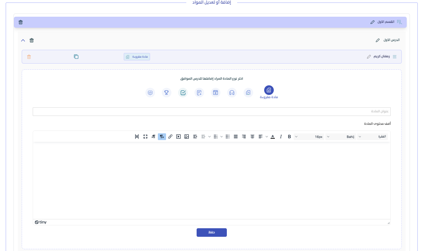The width and height of the screenshot is (427, 251).
Task: Select the audio headphones material type
Action: [x=232, y=93]
